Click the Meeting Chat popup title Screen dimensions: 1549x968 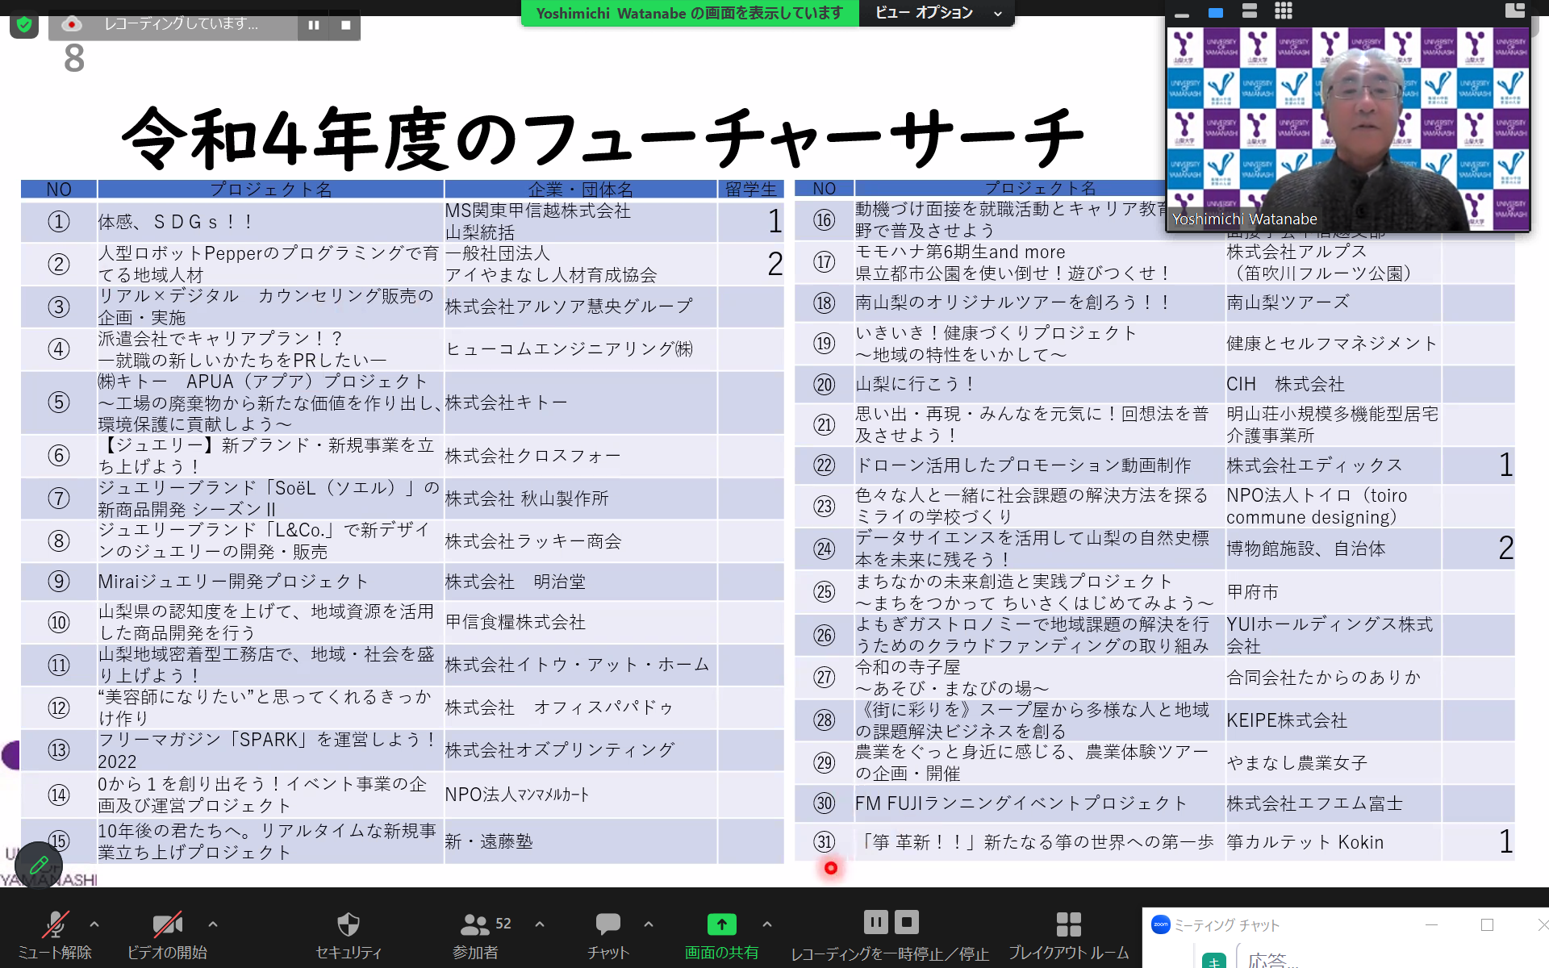pyautogui.click(x=1226, y=925)
